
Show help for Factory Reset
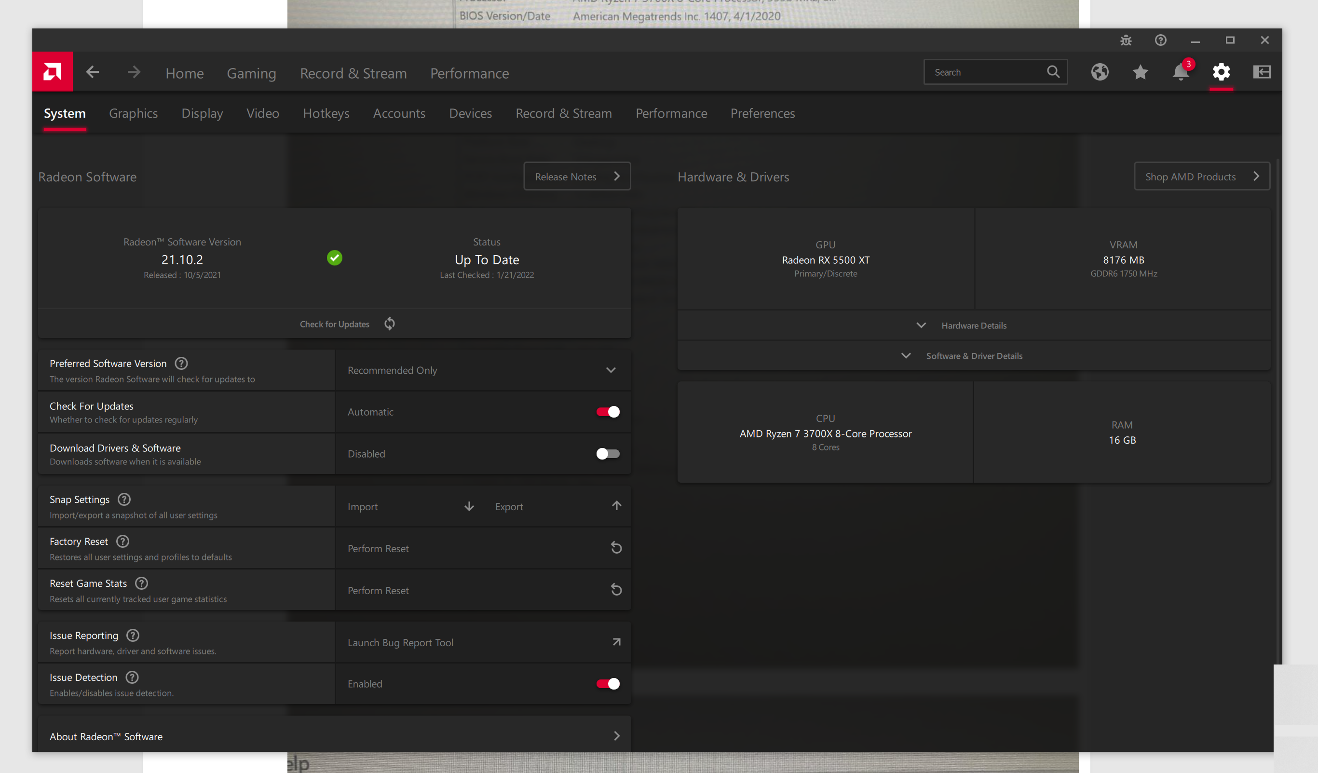point(122,541)
